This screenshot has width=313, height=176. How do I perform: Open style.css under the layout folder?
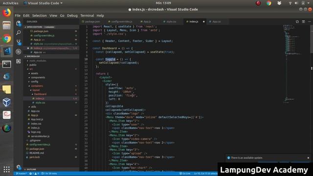pyautogui.click(x=40, y=103)
